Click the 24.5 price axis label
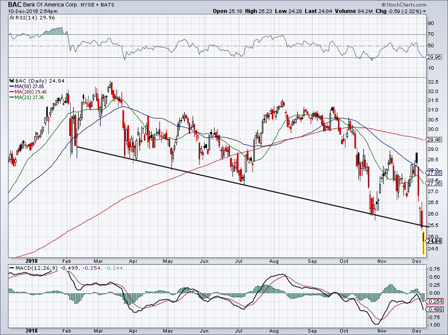This screenshot has width=448, height=335. tap(434, 249)
